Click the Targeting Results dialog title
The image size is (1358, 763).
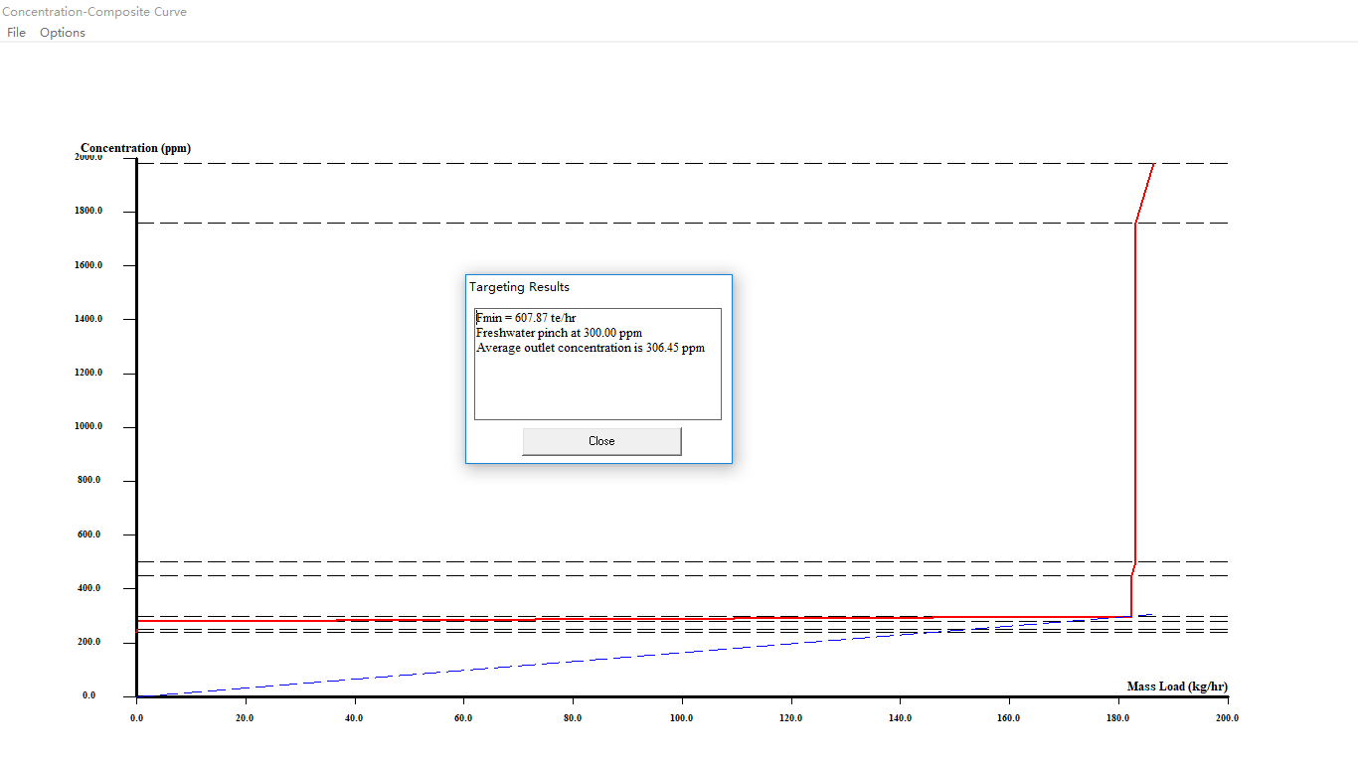pos(520,287)
